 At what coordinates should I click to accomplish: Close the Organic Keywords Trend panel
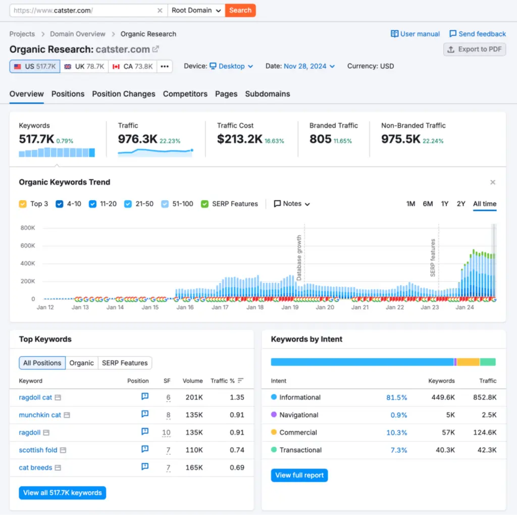pos(493,182)
